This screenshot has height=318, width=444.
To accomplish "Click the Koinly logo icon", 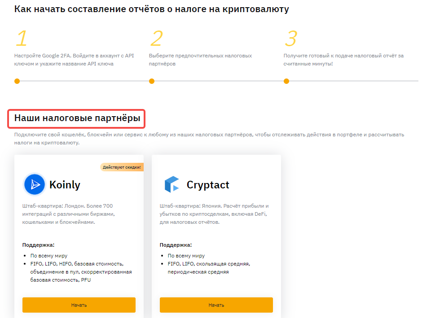I will point(35,184).
